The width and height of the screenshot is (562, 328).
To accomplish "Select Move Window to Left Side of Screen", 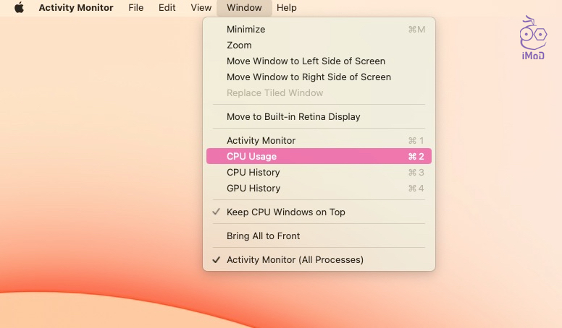I will [306, 61].
